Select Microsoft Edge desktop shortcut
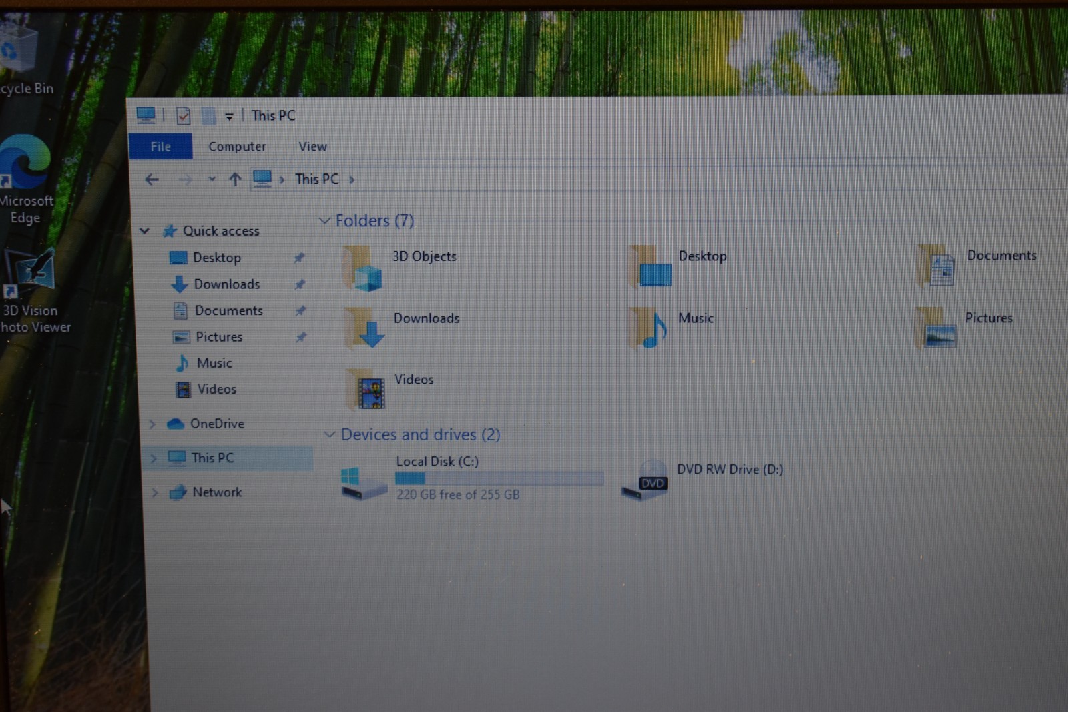This screenshot has width=1068, height=712. [x=25, y=180]
